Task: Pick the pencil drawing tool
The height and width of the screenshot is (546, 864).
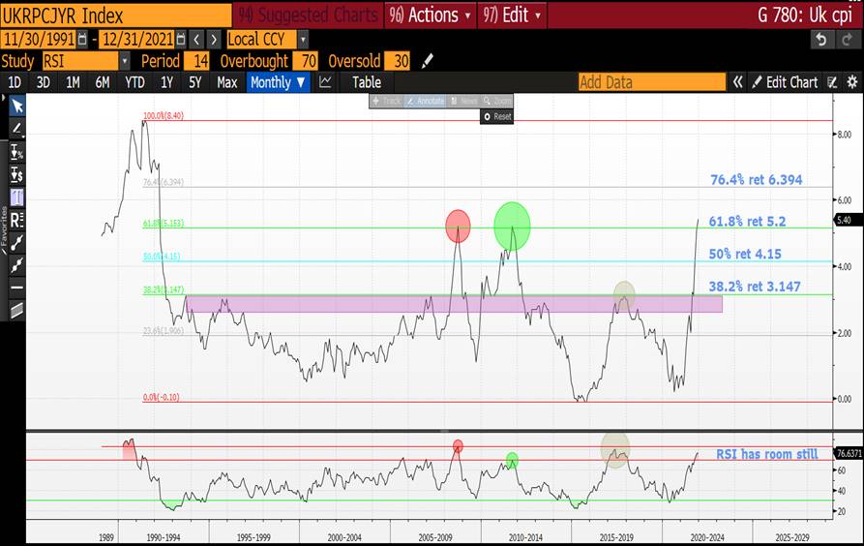Action: pos(16,128)
